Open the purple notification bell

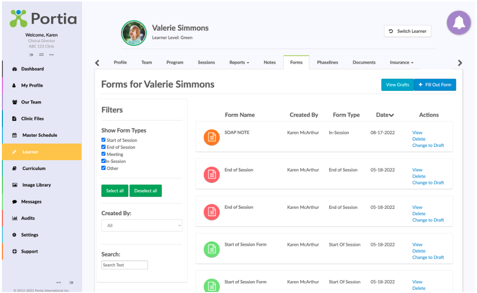tap(458, 23)
